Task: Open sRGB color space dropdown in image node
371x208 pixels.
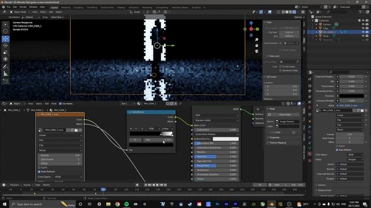Action: [x=68, y=177]
